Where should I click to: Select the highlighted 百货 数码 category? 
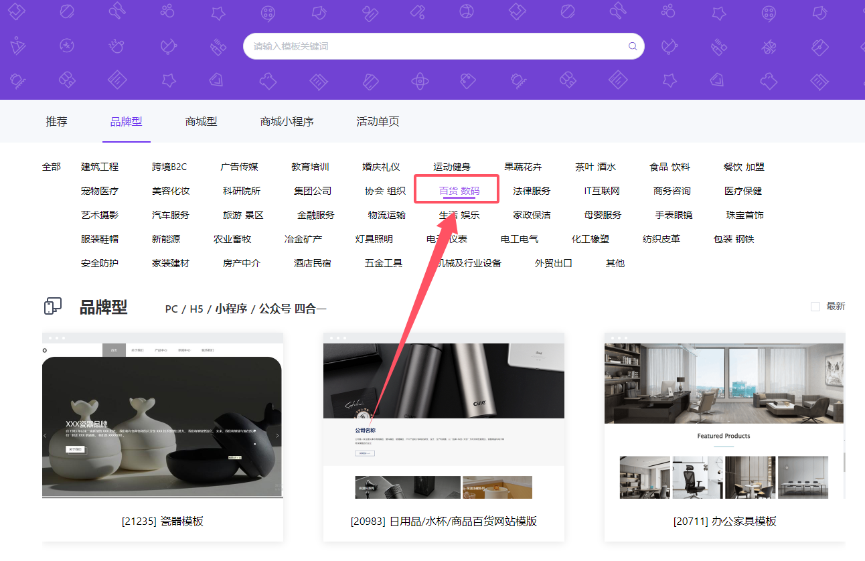459,191
